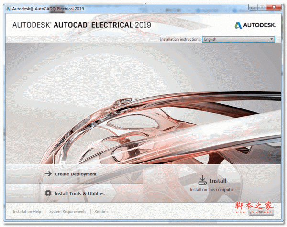Choose Install Tools & Utilities

click(x=74, y=193)
